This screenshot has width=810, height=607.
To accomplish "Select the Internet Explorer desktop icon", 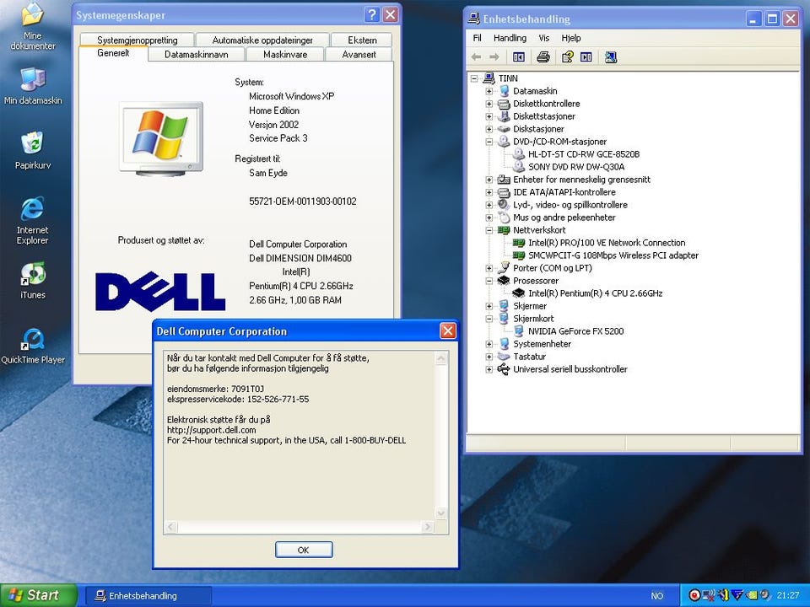I will pyautogui.click(x=33, y=220).
